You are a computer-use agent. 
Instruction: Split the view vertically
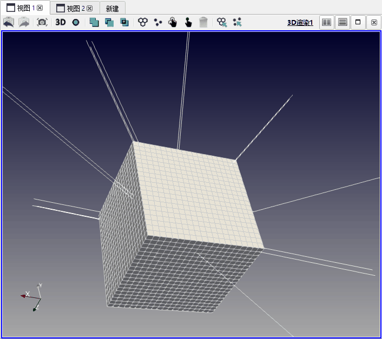pos(343,22)
